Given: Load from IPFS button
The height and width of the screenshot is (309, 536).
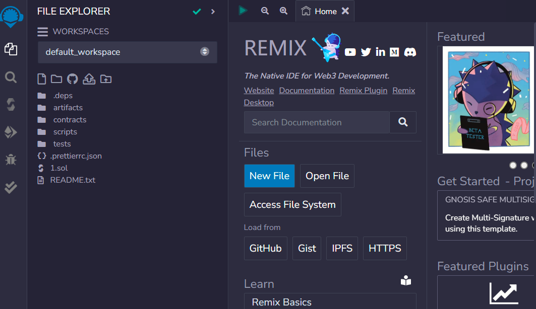Looking at the screenshot, I should pyautogui.click(x=342, y=248).
